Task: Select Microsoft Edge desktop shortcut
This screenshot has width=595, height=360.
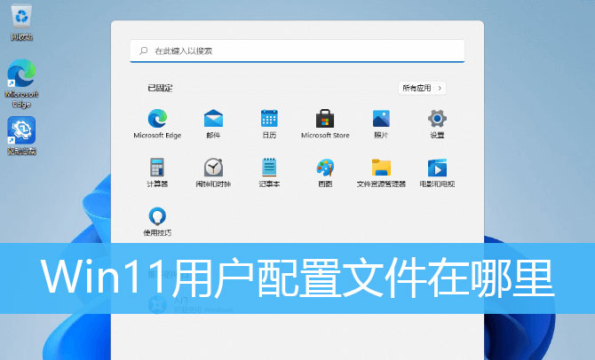Action: pyautogui.click(x=21, y=83)
